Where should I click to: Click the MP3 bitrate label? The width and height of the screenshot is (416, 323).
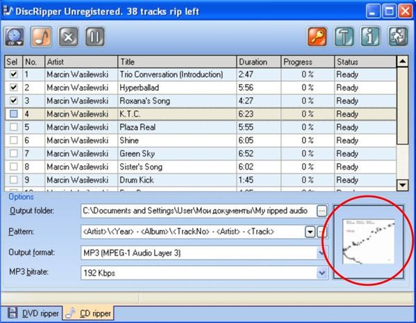tap(28, 272)
